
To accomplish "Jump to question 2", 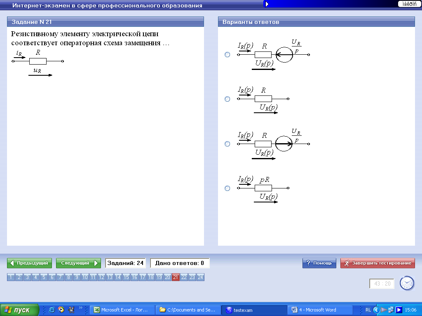I will (19, 277).
